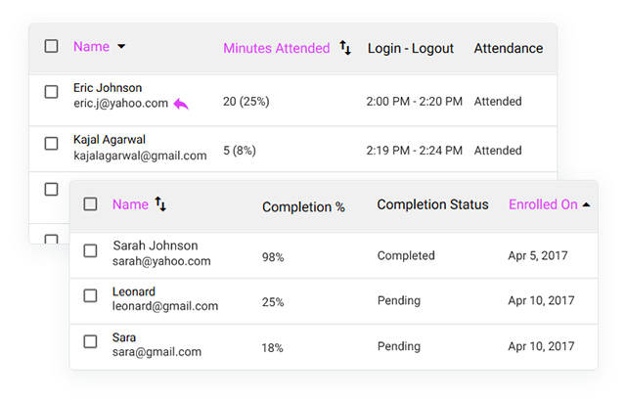The width and height of the screenshot is (626, 401).
Task: Tick the checkbox for Sarah Johnson
Action: [90, 251]
